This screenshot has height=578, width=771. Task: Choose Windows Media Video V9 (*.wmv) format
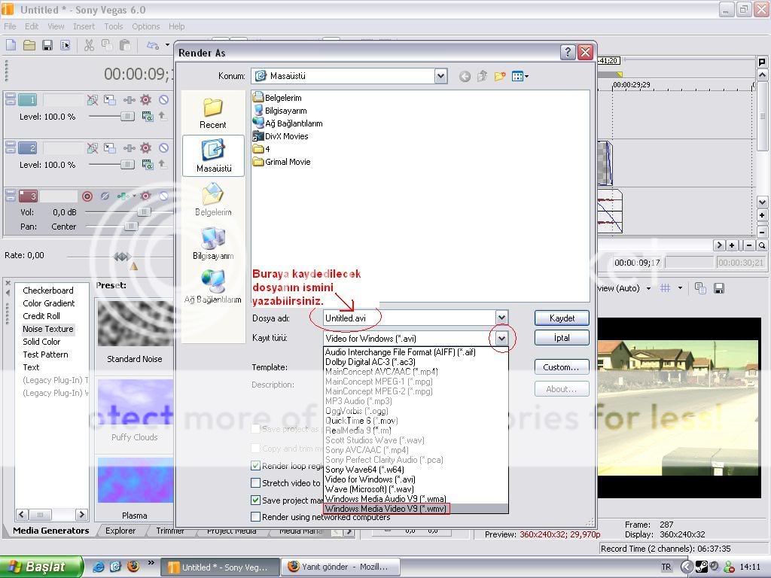pos(416,509)
